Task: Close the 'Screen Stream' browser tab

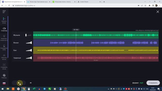Action: pyautogui.click(x=100, y=2)
